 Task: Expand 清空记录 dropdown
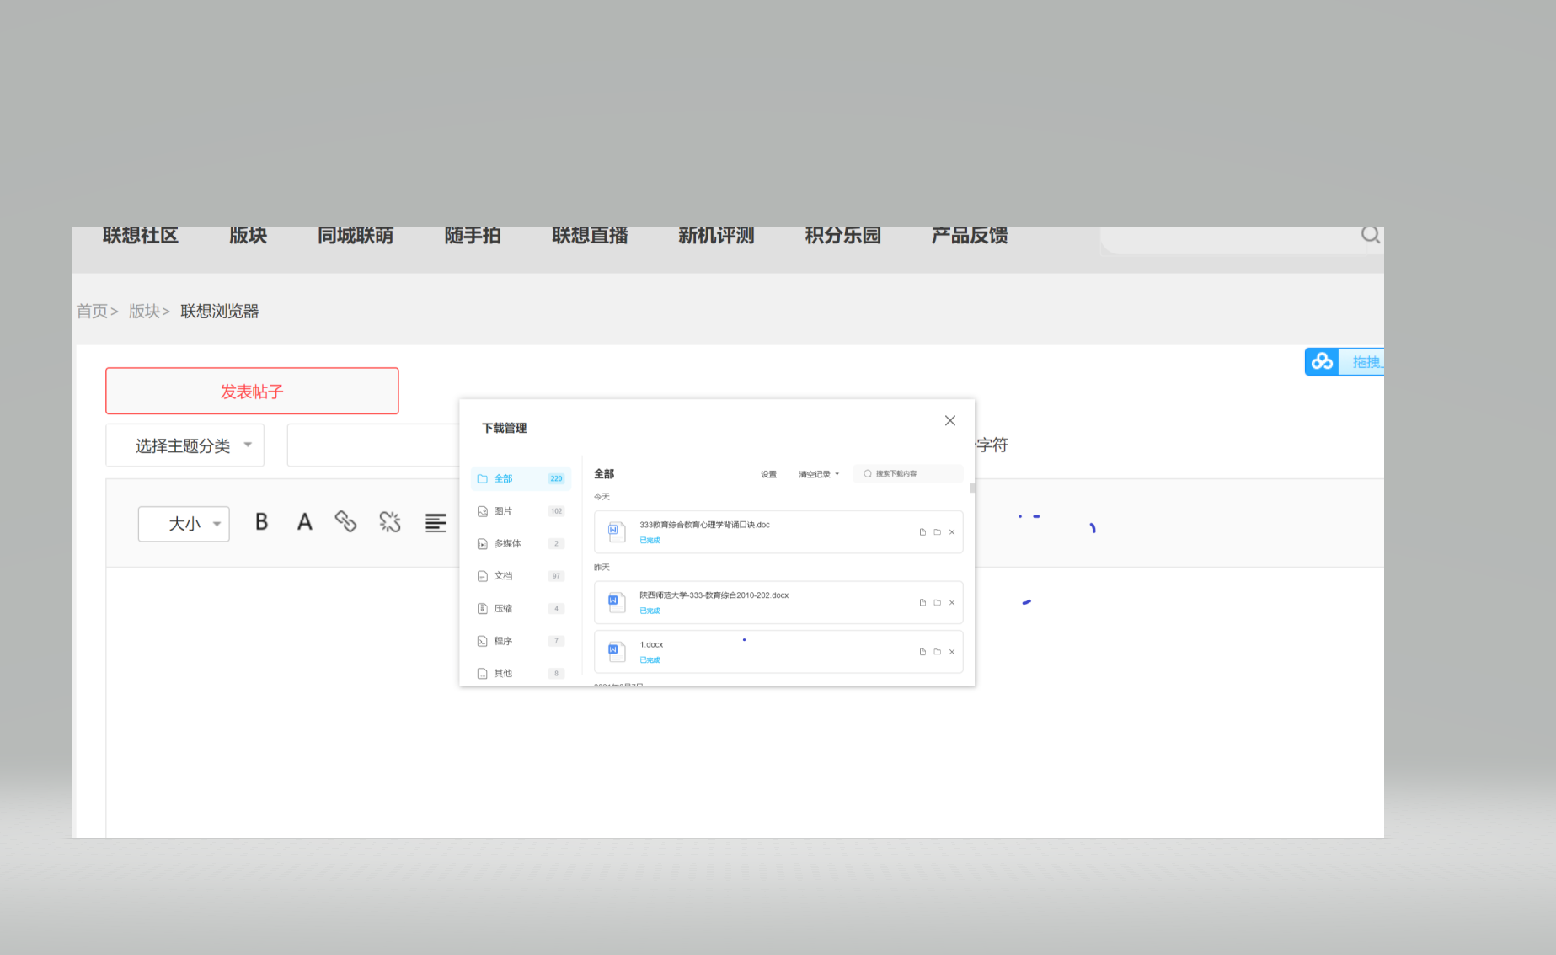(818, 474)
